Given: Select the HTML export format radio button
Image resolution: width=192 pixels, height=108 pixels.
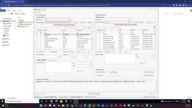Looking at the screenshot, I should pos(118,52).
